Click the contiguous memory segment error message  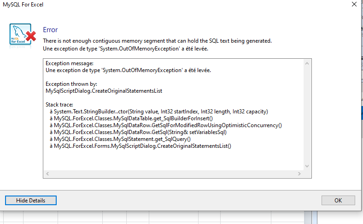pyautogui.click(x=157, y=41)
